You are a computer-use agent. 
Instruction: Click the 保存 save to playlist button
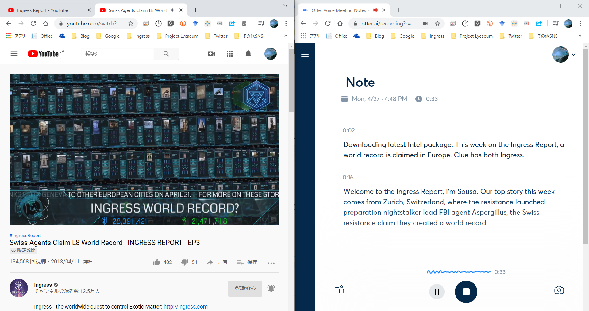click(x=247, y=262)
